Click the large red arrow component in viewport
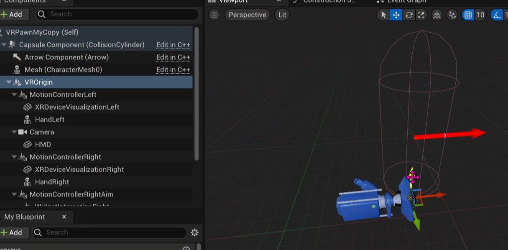The image size is (508, 250). coord(449,134)
